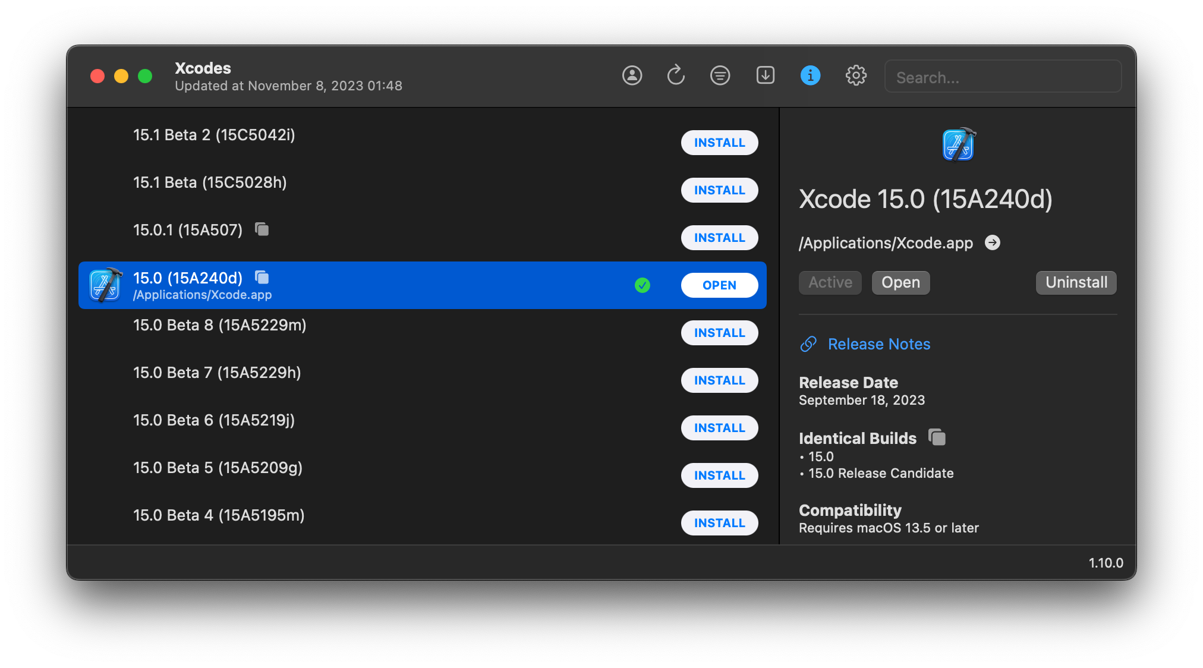Click the Identical Builds info icon
This screenshot has width=1203, height=668.
point(937,437)
